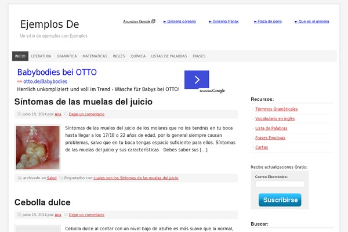Viewport: 348px width, 232px height.
Task: Click the otto.de/Babybodies ad URL
Action: [45, 81]
